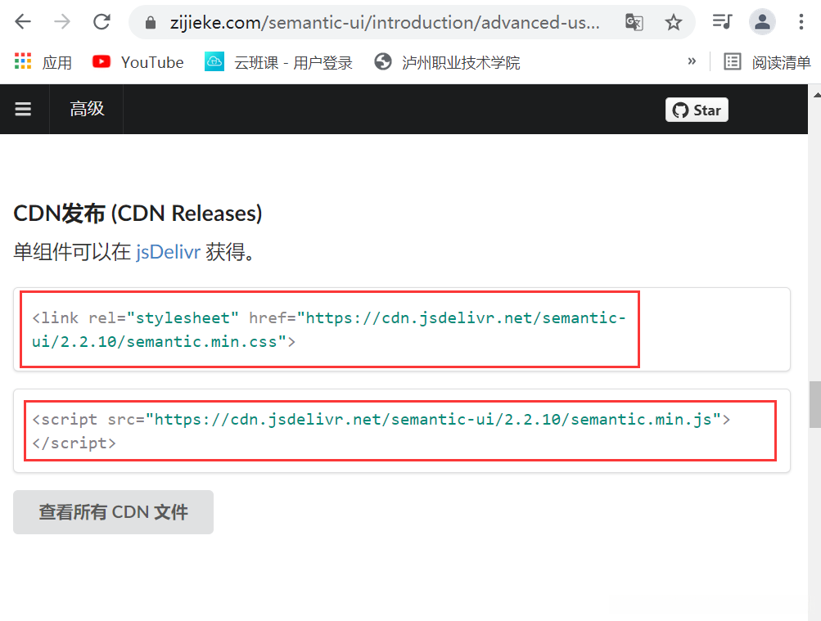The width and height of the screenshot is (821, 621).
Task: Expand hidden bookmarks with double chevron
Action: (692, 61)
